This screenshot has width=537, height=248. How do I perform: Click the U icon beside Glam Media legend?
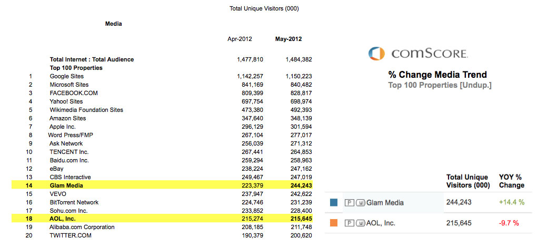point(360,203)
